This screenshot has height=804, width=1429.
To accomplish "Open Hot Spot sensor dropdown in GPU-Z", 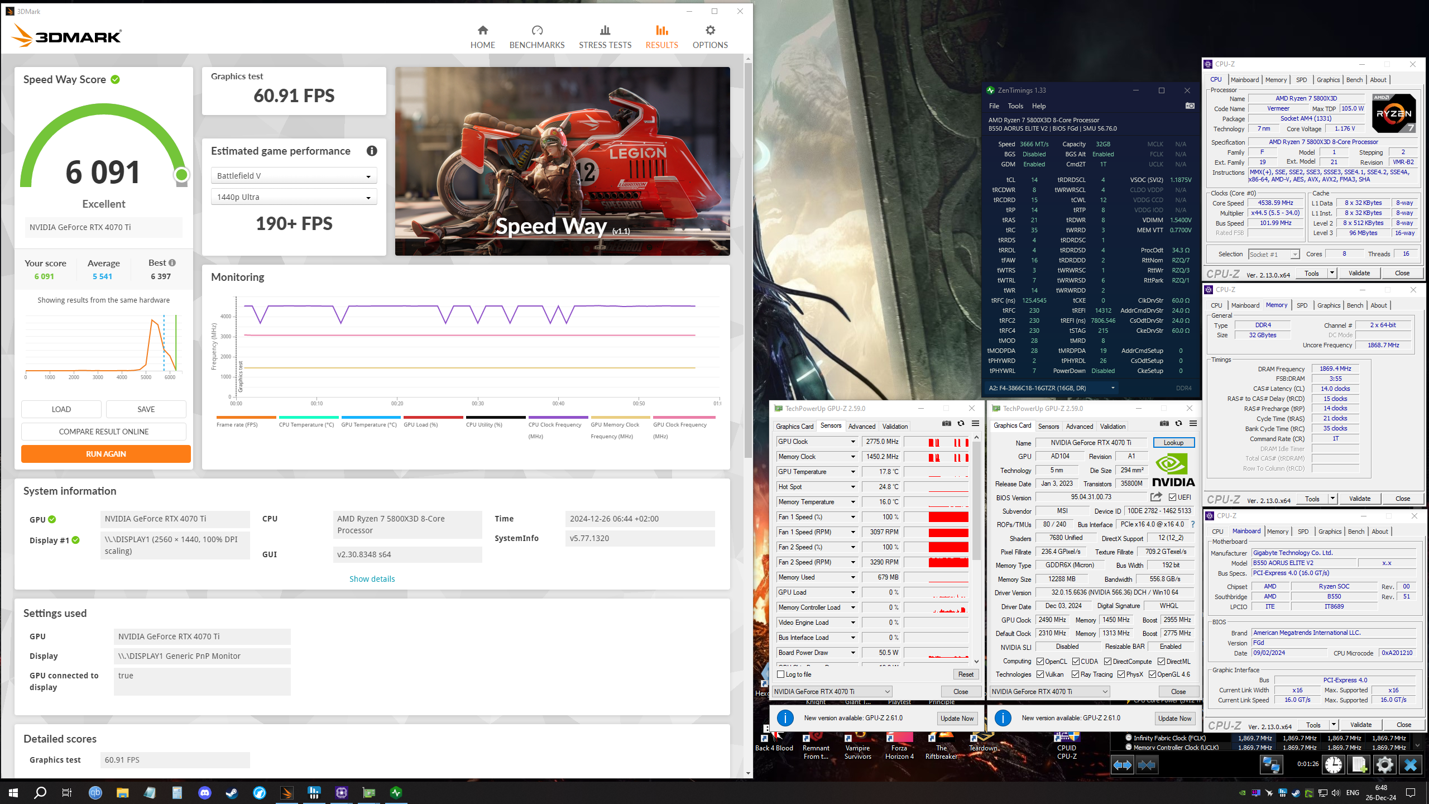I will [x=853, y=487].
